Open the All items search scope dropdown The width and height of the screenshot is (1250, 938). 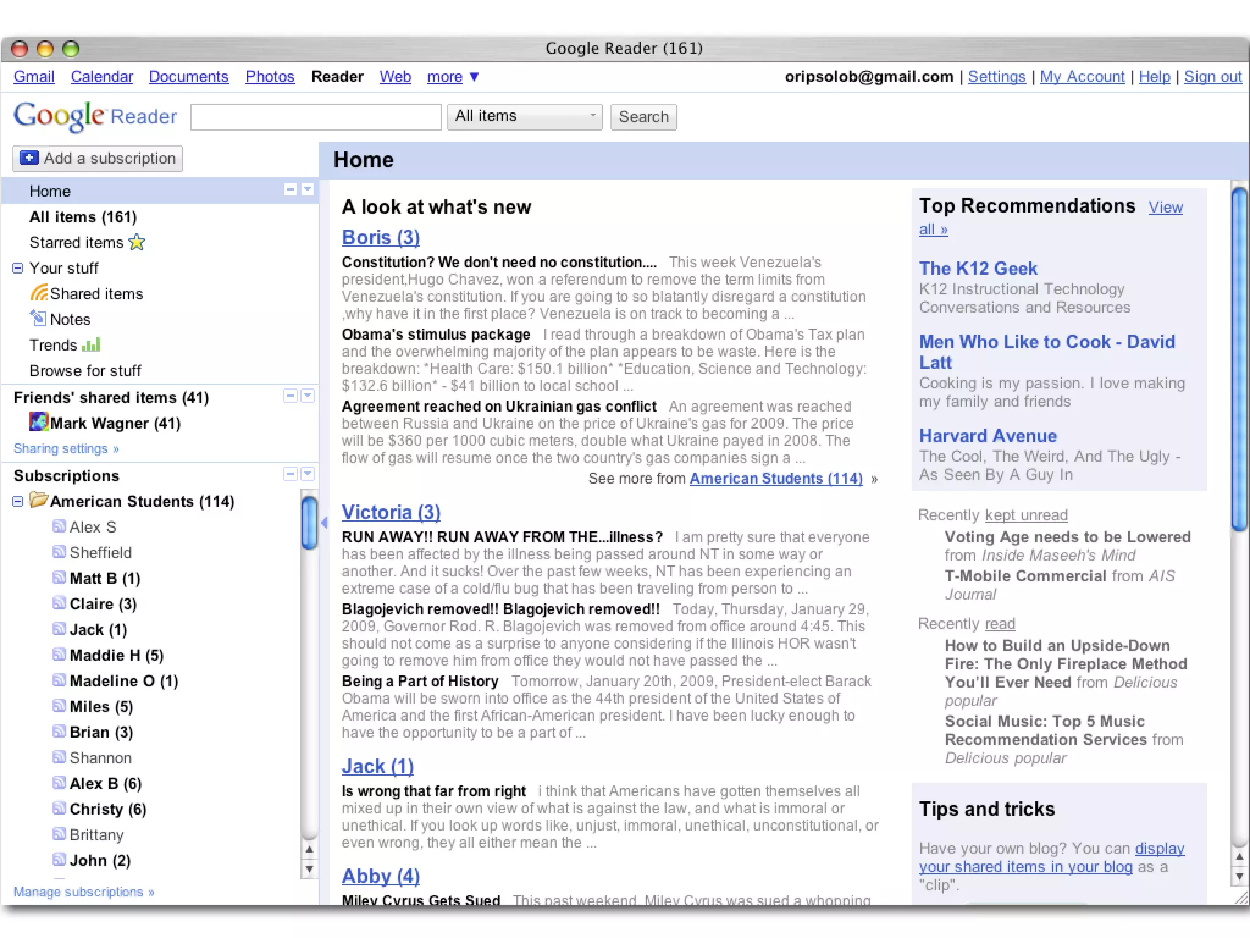tap(525, 117)
